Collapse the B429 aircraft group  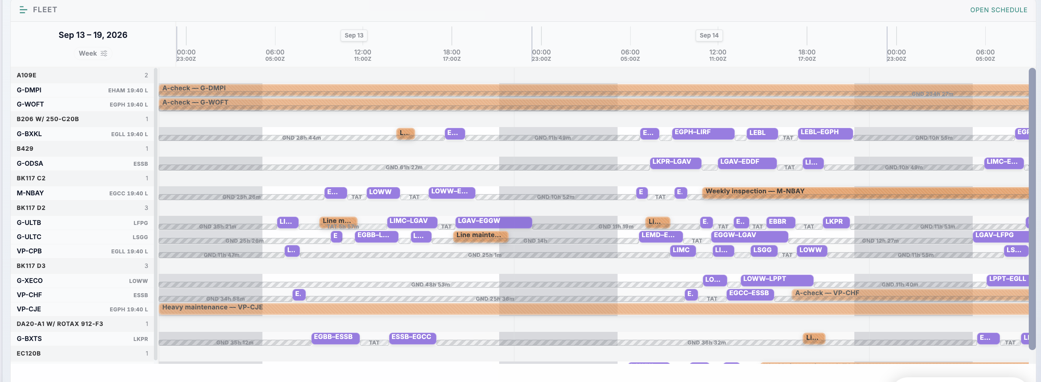(x=82, y=148)
